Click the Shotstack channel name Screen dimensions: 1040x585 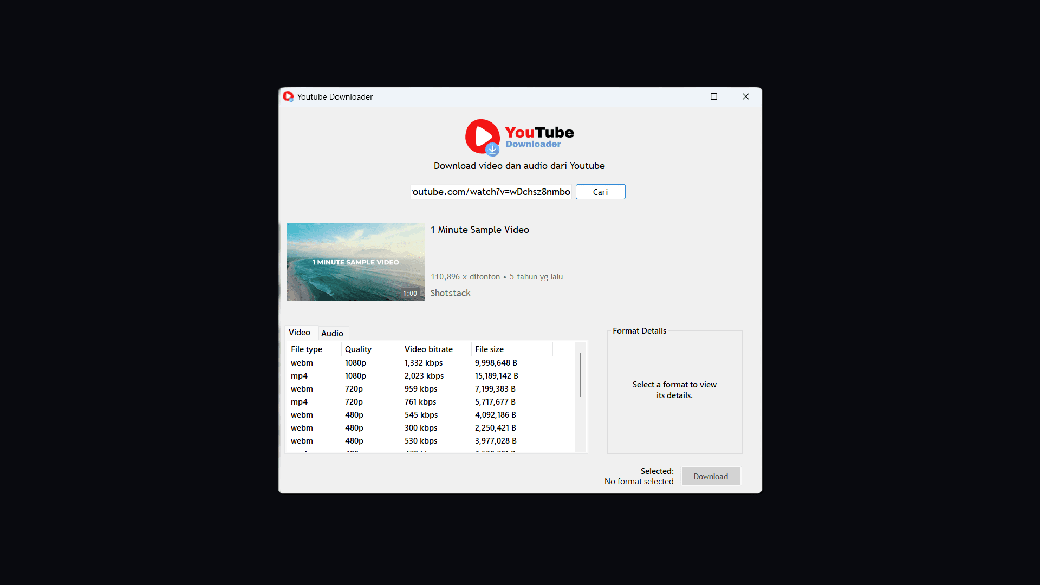tap(451, 293)
